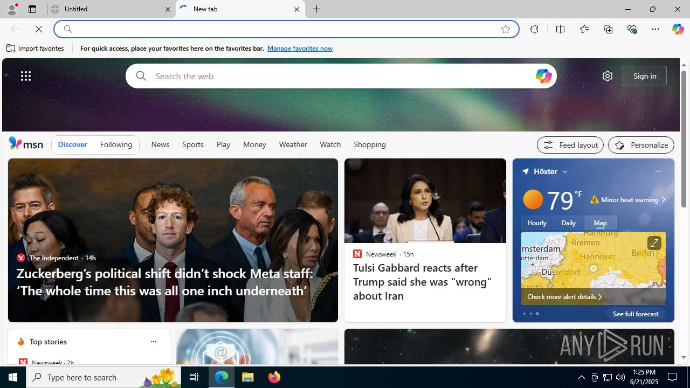Add this page to favorites star
The height and width of the screenshot is (388, 690).
coord(505,29)
